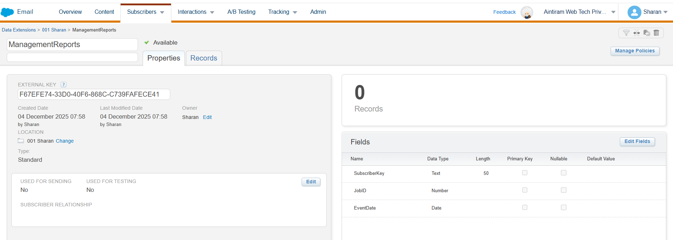673x240 pixels.
Task: Open the A/B Testing menu item
Action: click(x=241, y=12)
